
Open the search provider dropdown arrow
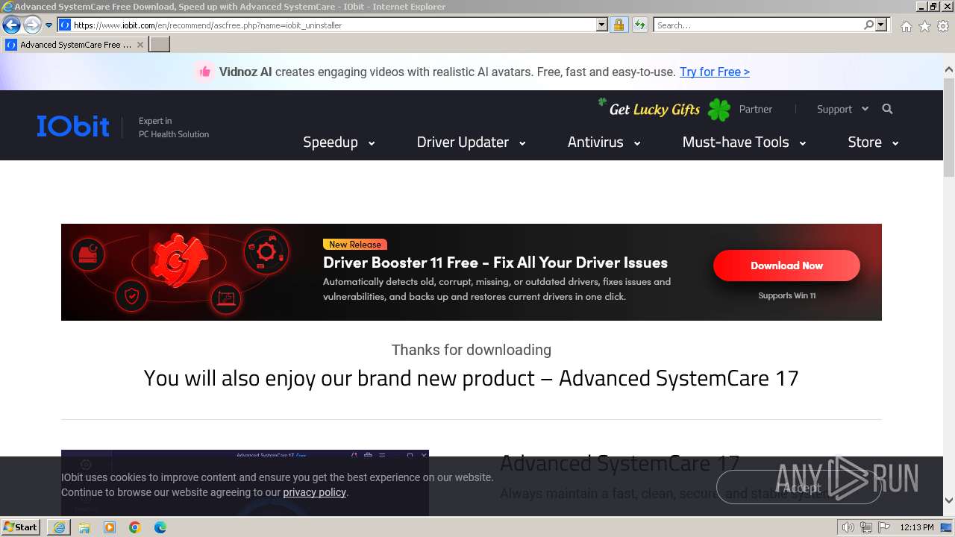pyautogui.click(x=881, y=25)
